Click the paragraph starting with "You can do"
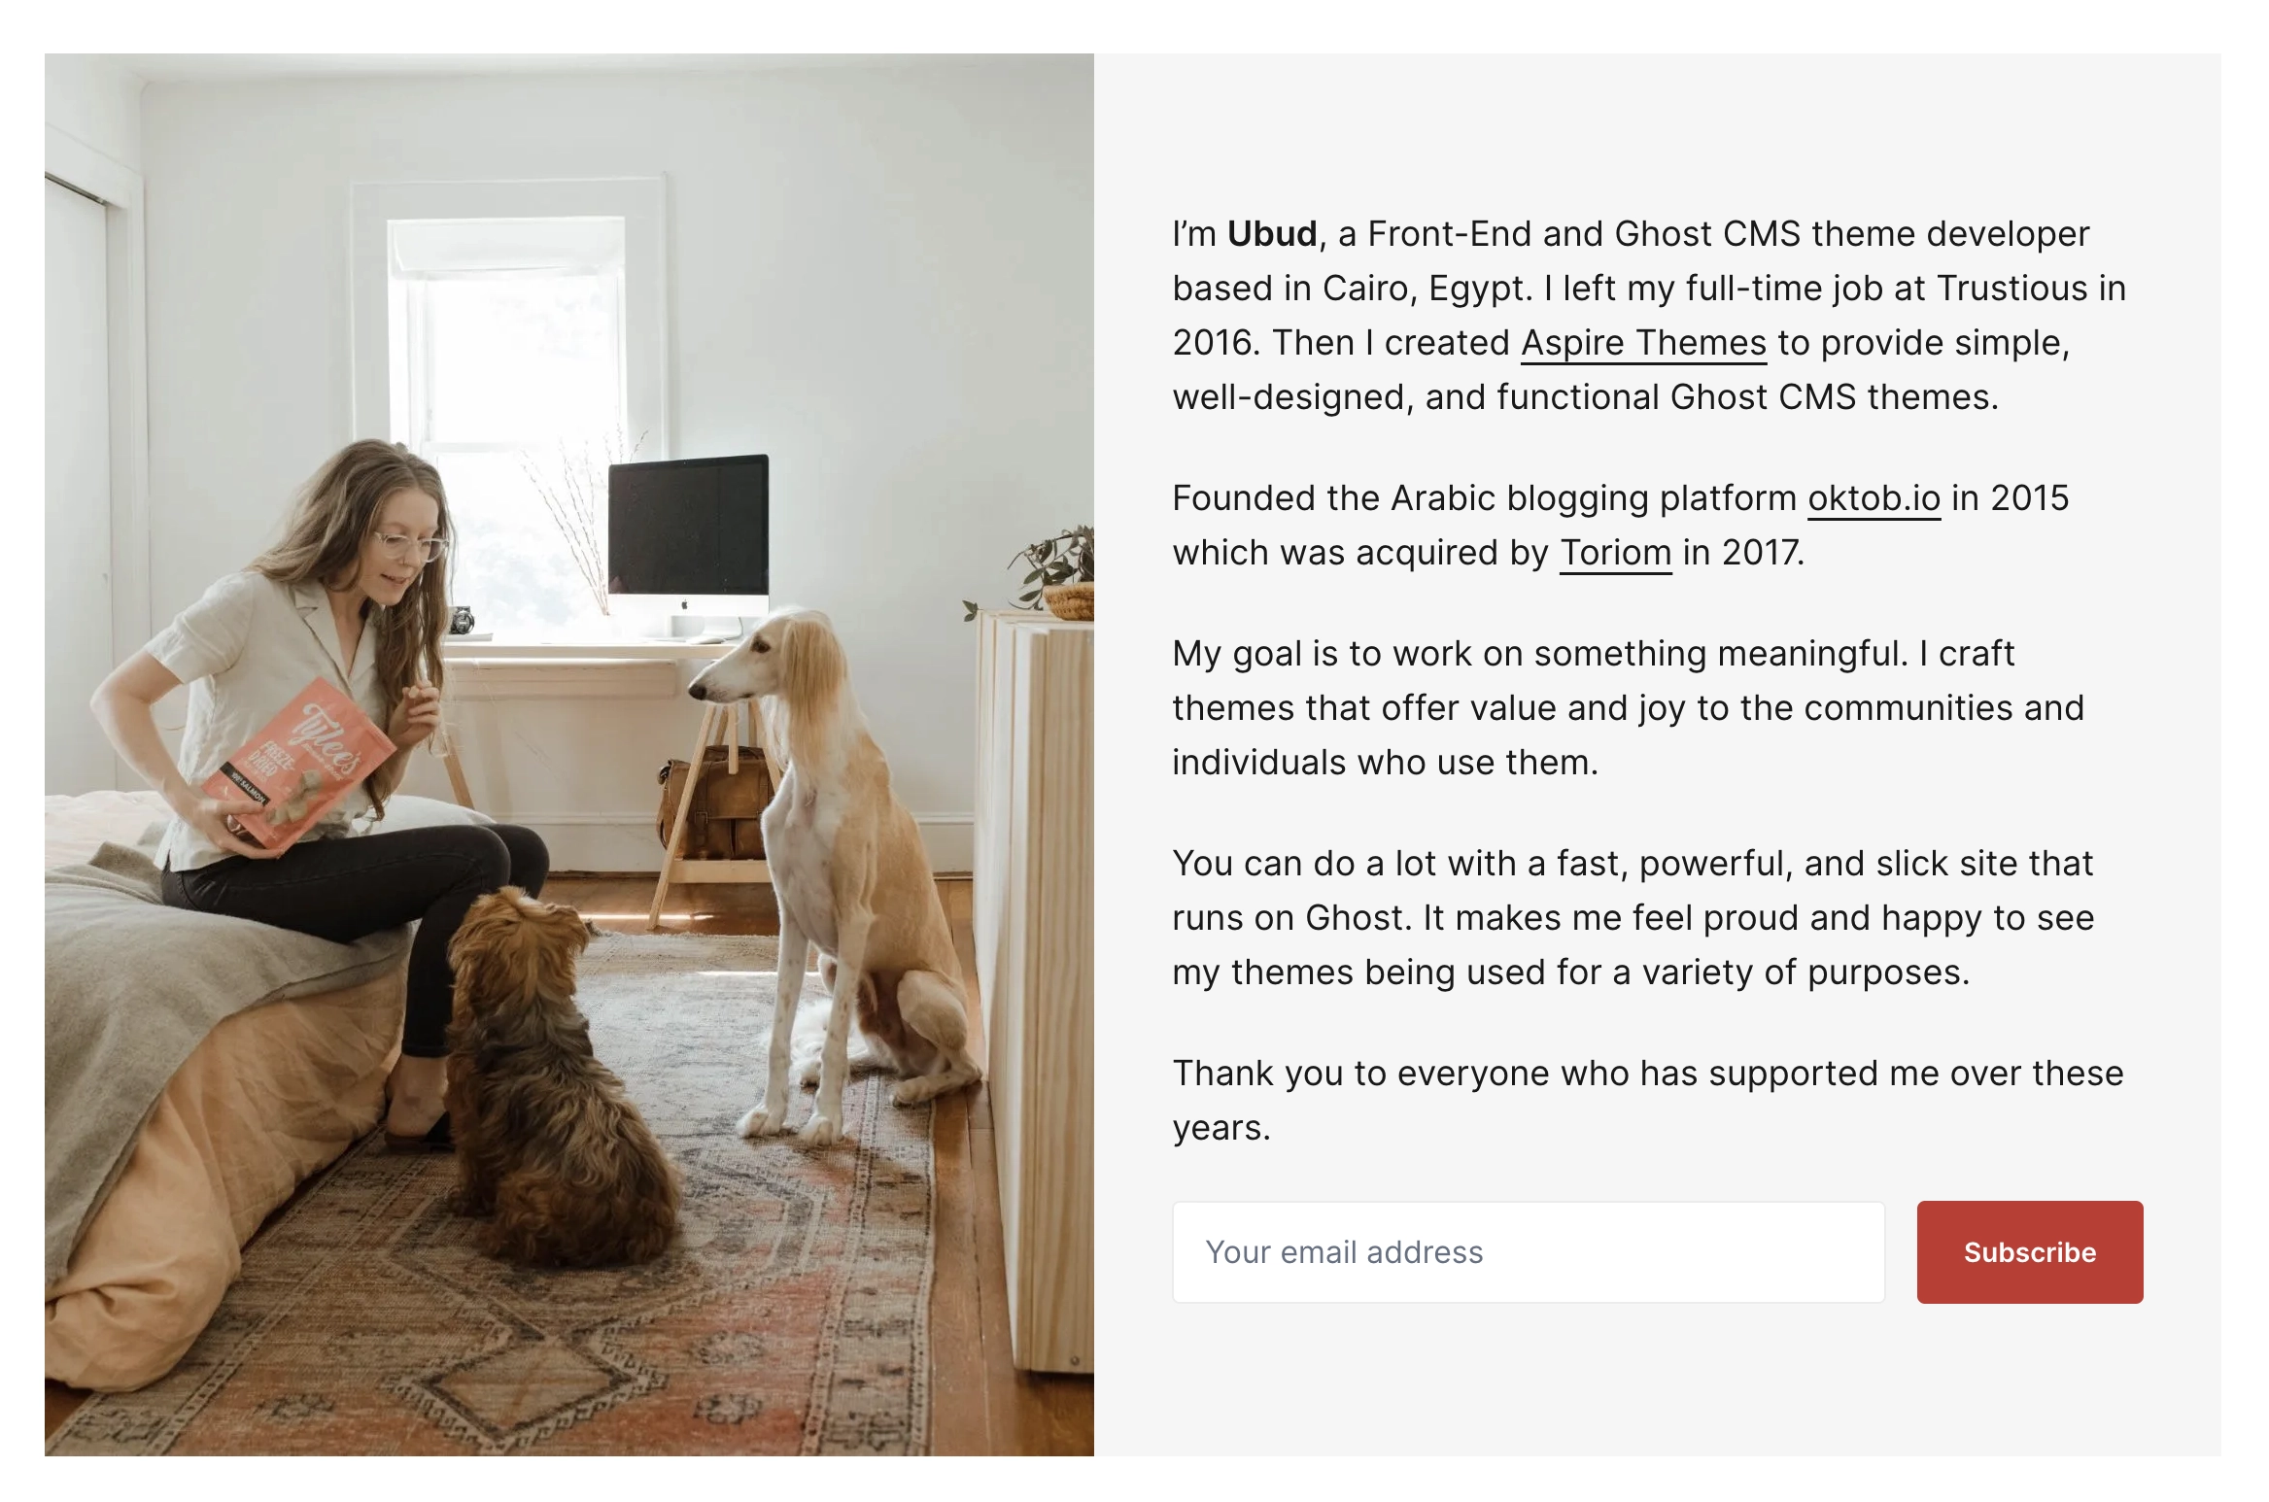 [1633, 918]
